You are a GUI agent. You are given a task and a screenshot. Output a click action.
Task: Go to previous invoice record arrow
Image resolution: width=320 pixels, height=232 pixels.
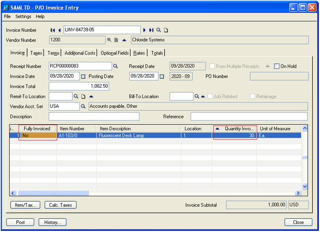(59, 30)
